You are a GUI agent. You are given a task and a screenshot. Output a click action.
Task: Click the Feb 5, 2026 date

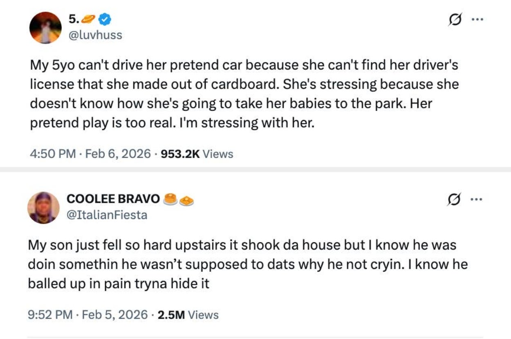point(115,314)
